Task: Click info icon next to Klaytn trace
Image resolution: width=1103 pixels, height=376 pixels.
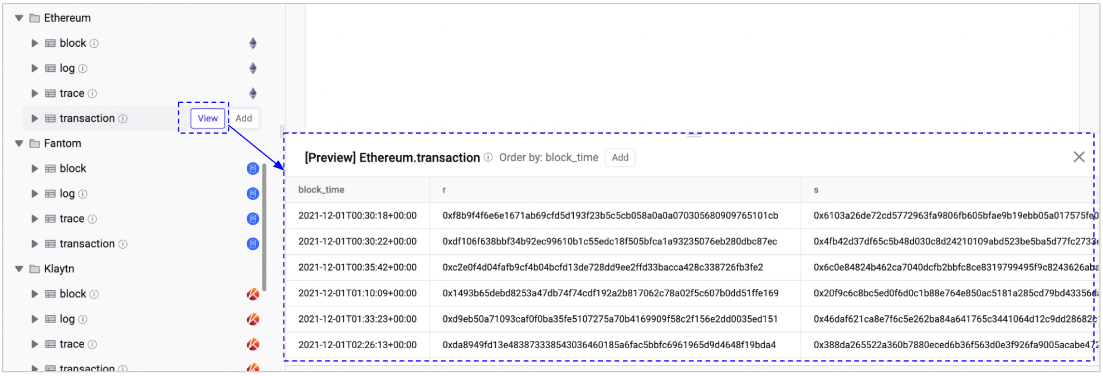Action: click(92, 344)
